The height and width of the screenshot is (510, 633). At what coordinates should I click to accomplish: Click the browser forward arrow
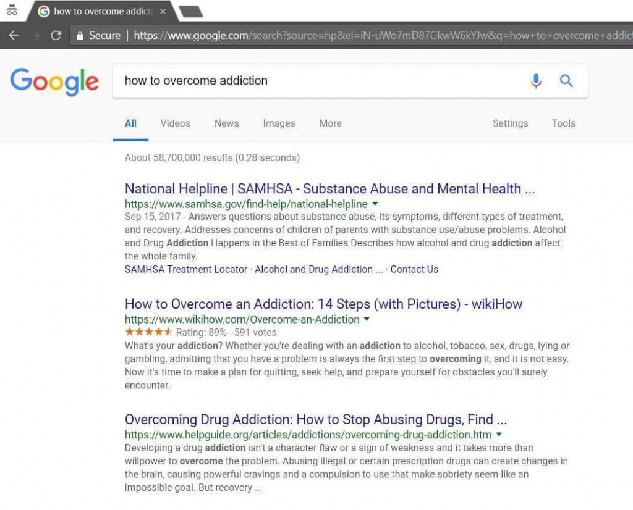click(x=35, y=35)
